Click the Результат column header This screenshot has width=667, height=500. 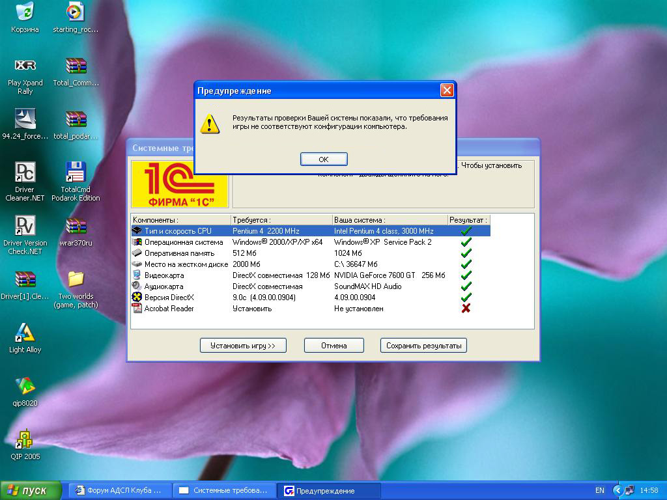(469, 220)
